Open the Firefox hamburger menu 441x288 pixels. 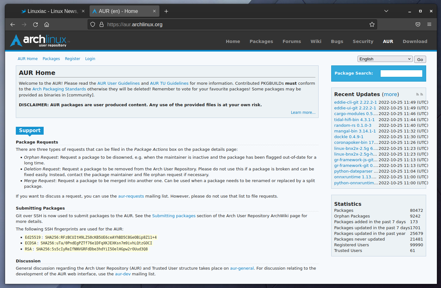[x=429, y=24]
